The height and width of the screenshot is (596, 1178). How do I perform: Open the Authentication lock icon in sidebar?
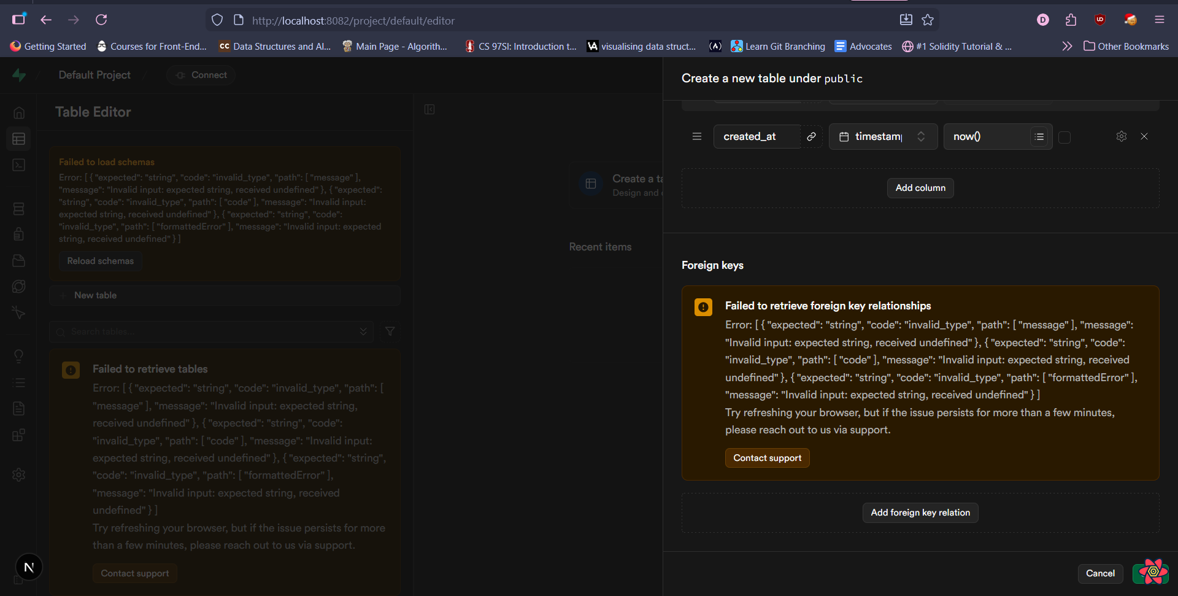point(19,234)
